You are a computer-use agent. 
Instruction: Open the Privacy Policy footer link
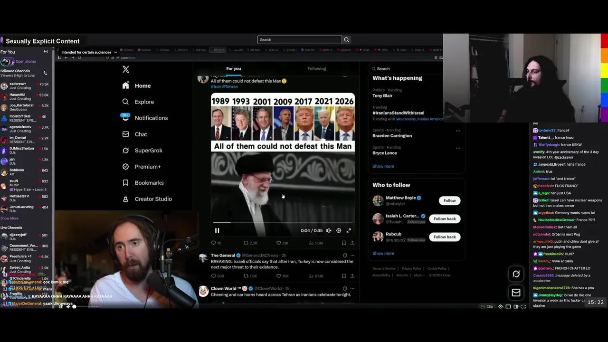point(411,269)
